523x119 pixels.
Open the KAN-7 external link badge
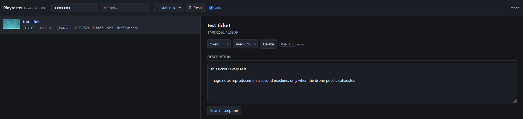287,44
